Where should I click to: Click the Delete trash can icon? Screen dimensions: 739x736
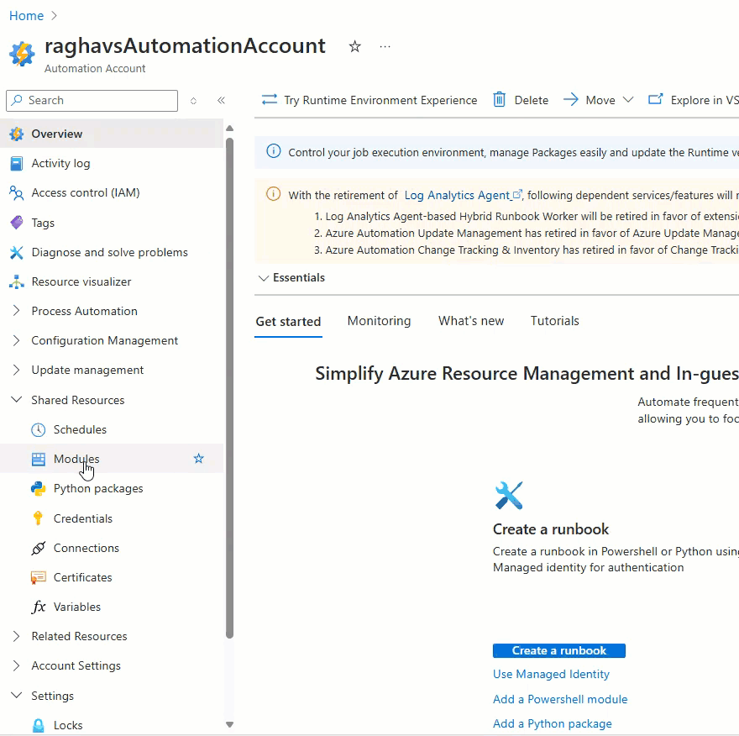[x=499, y=100]
